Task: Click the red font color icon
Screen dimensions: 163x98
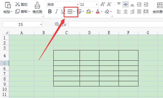Action: [x=98, y=11]
